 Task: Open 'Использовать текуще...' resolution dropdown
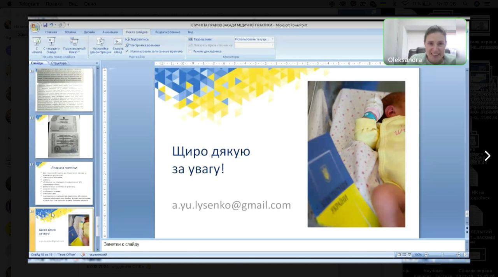(254, 39)
